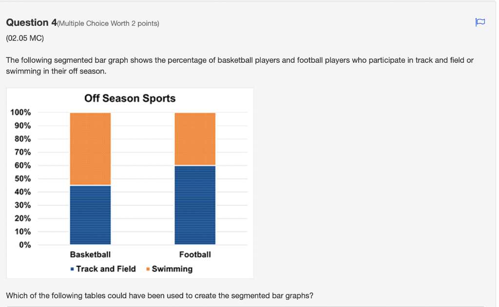Image resolution: width=499 pixels, height=307 pixels.
Task: Click the Multiple Choice Worth 2 points text
Action: point(108,23)
